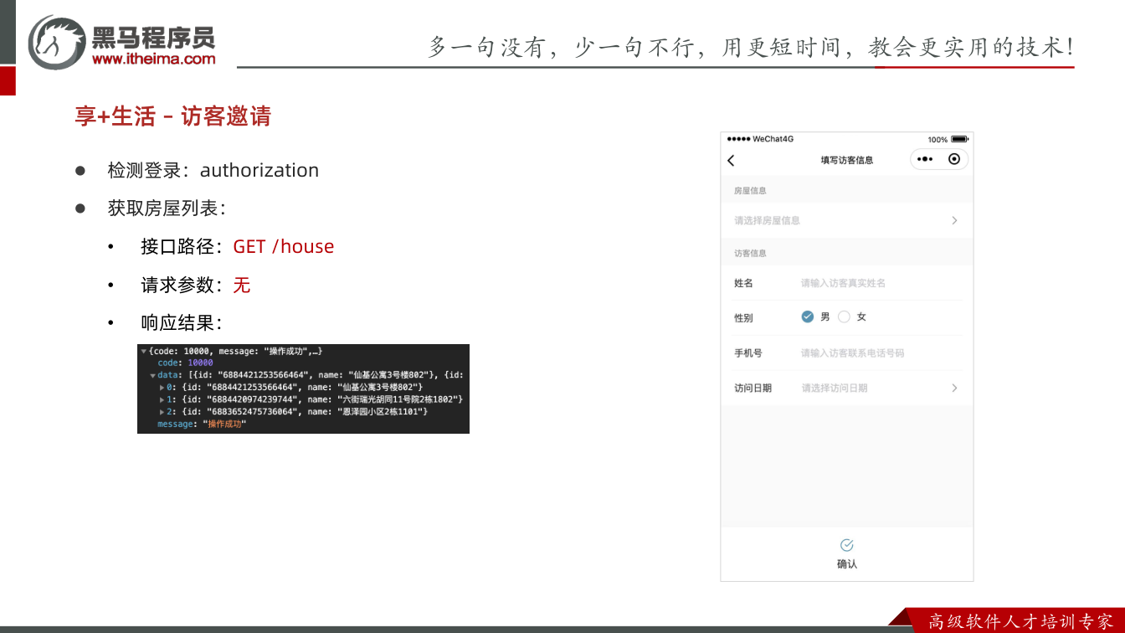Click the 手机号 input field
Screen dimensions: 1125x633
coord(882,353)
